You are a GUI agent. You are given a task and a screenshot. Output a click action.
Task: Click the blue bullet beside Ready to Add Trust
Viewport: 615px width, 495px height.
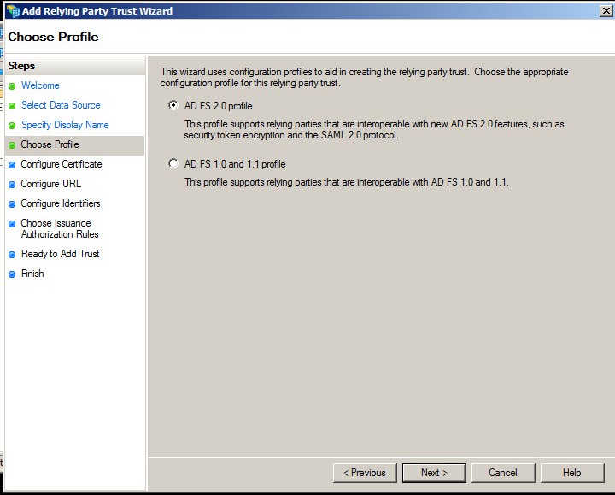12,255
